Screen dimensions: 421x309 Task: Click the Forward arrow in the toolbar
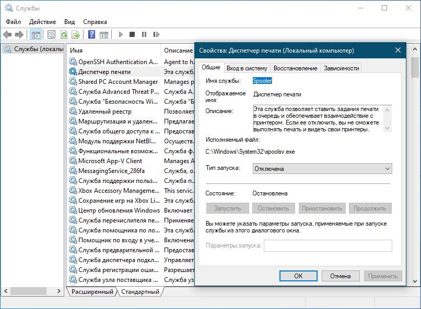(19, 34)
